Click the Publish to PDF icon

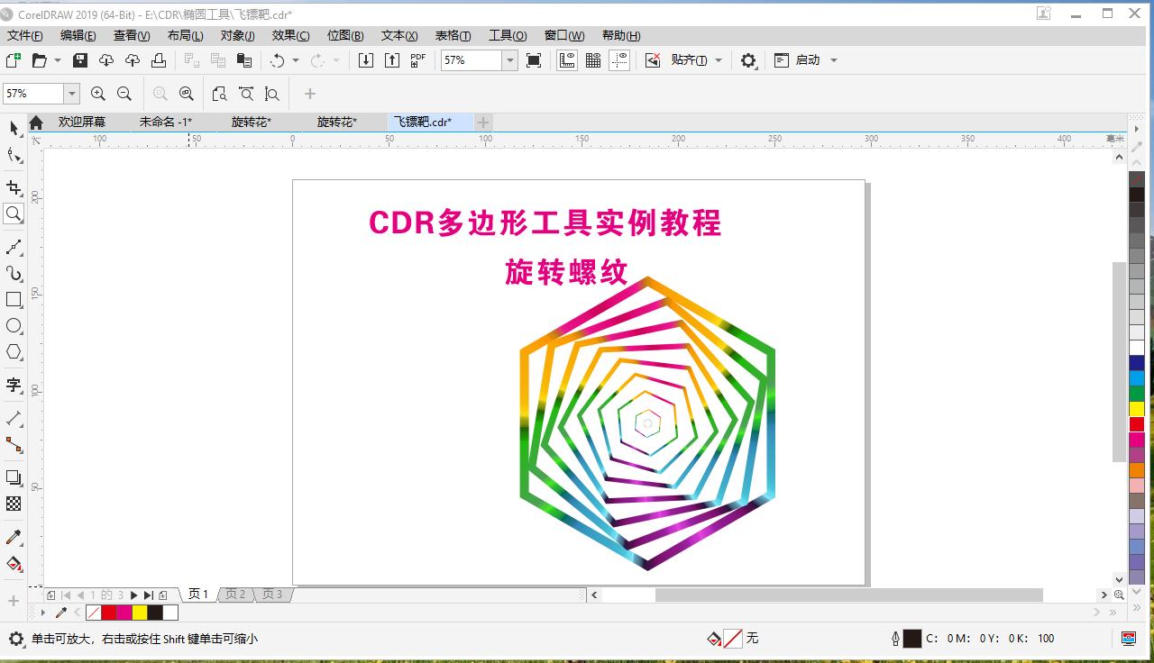pyautogui.click(x=417, y=59)
